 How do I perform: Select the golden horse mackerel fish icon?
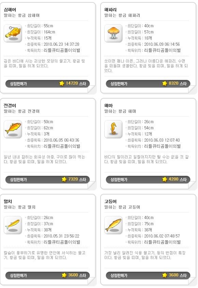click(x=13, y=129)
